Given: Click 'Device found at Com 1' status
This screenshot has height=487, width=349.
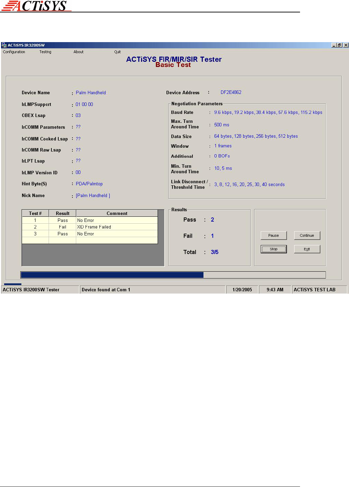Looking at the screenshot, I should (152, 290).
